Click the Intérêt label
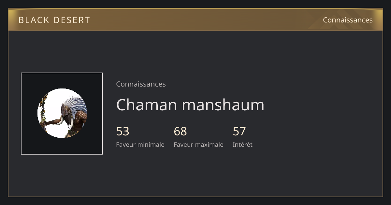 (242, 144)
